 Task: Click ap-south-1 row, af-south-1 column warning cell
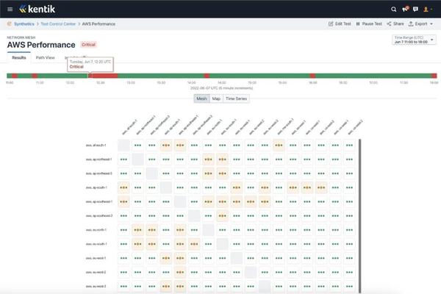click(123, 187)
